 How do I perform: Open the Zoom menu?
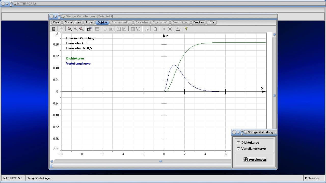pos(89,22)
